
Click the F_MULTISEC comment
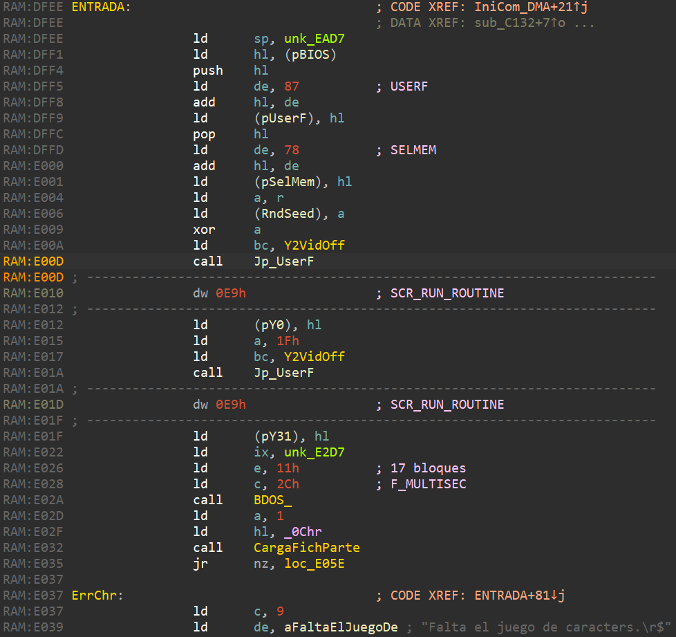428,484
